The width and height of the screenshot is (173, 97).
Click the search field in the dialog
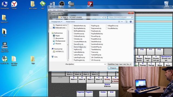(119, 17)
